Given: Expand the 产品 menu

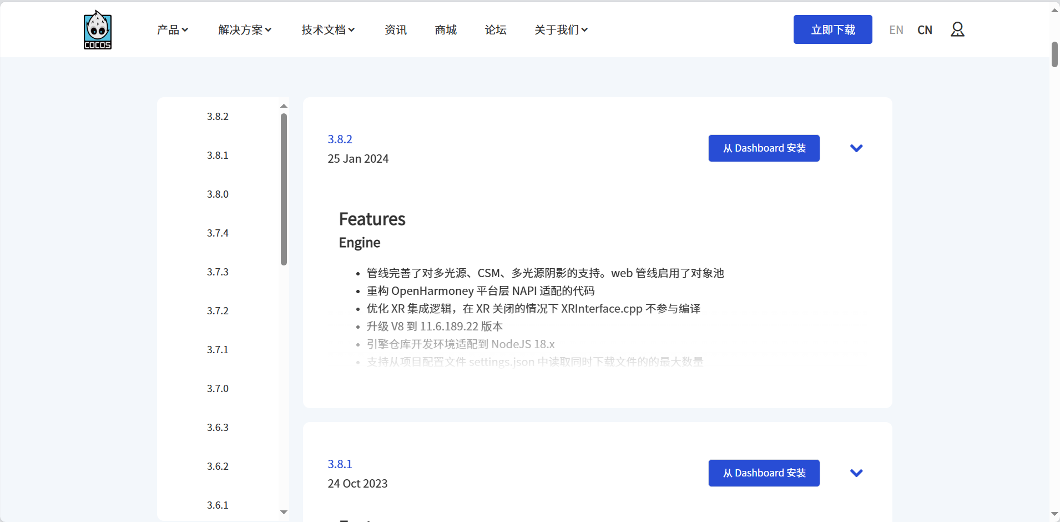Looking at the screenshot, I should click(173, 30).
